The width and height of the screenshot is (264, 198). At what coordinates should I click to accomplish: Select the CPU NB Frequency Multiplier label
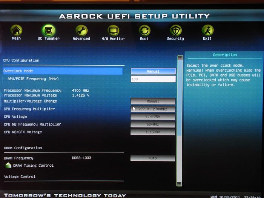[32, 124]
